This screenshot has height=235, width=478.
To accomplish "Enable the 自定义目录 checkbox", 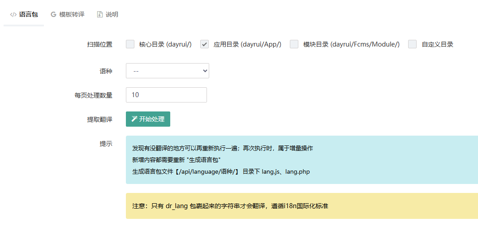I will tap(413, 44).
